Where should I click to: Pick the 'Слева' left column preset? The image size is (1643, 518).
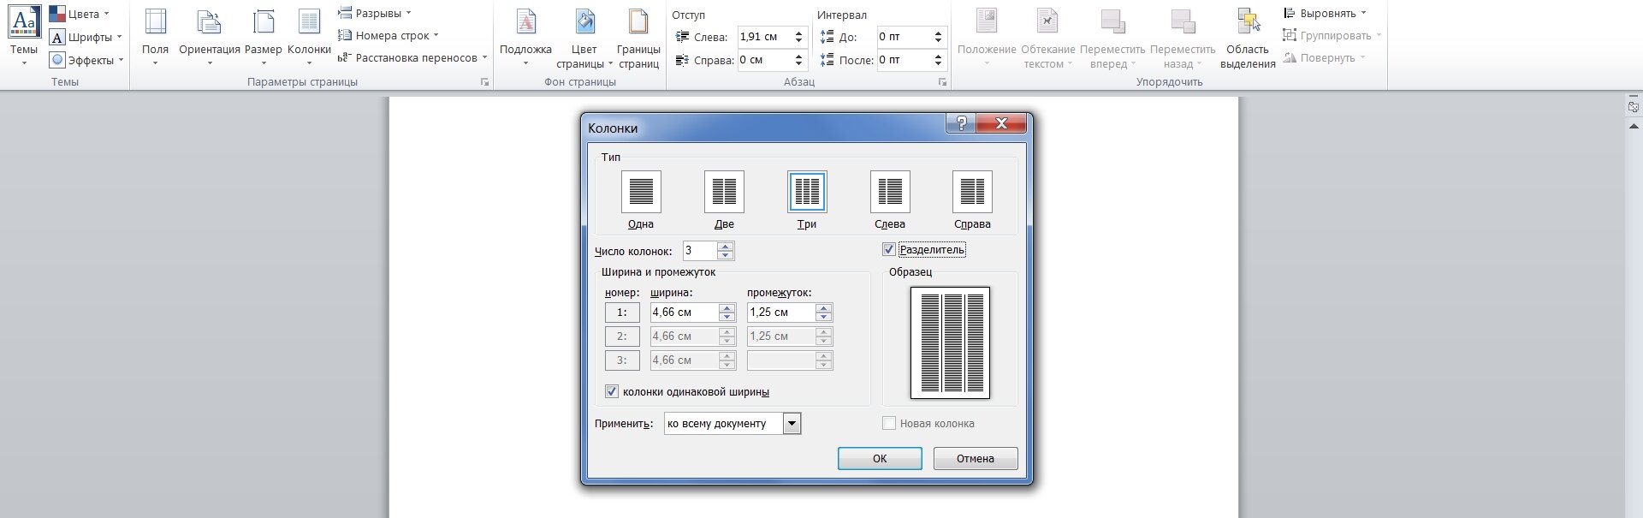[x=890, y=192]
